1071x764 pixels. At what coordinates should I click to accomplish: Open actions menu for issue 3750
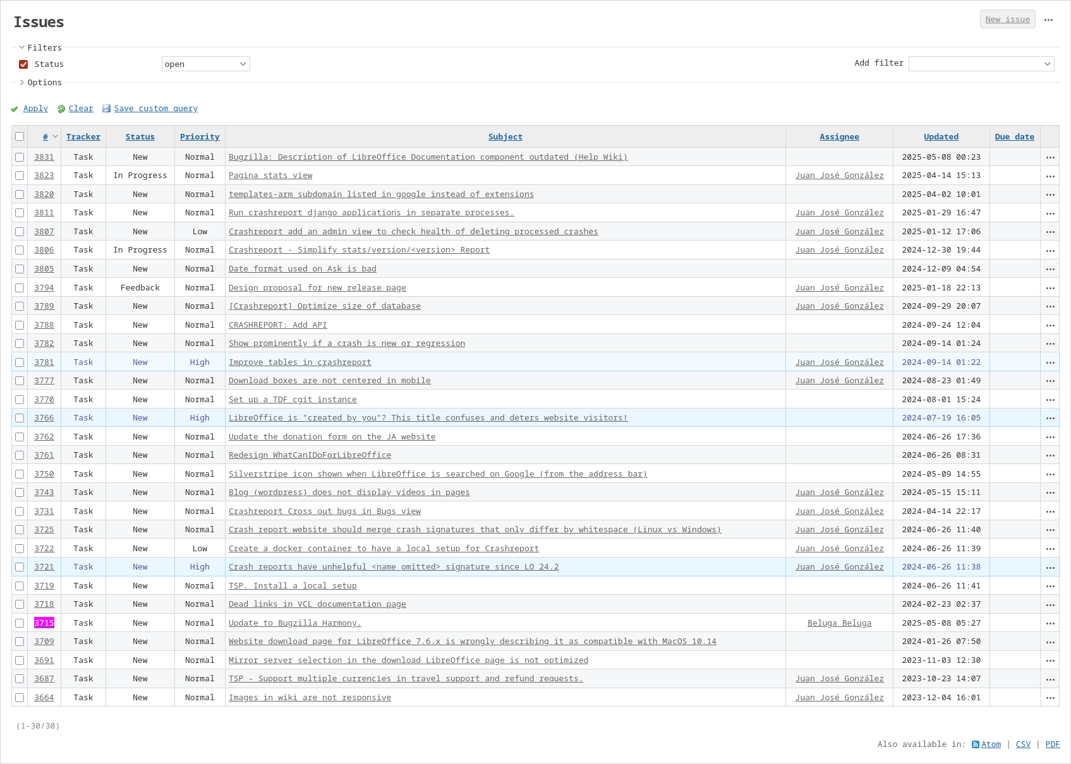[1050, 474]
